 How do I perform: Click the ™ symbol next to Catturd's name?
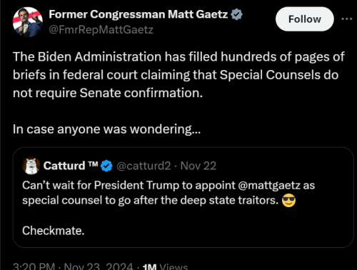(93, 164)
